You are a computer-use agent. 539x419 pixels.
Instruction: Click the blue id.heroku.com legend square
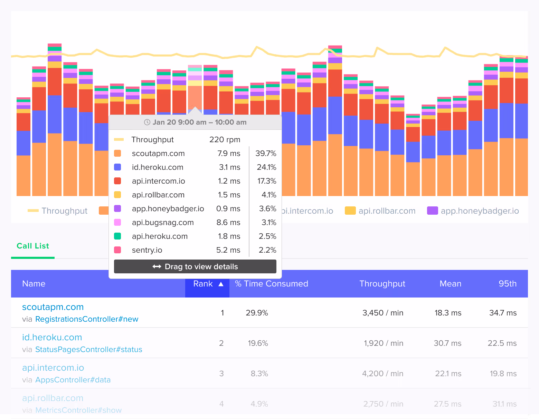(x=118, y=167)
